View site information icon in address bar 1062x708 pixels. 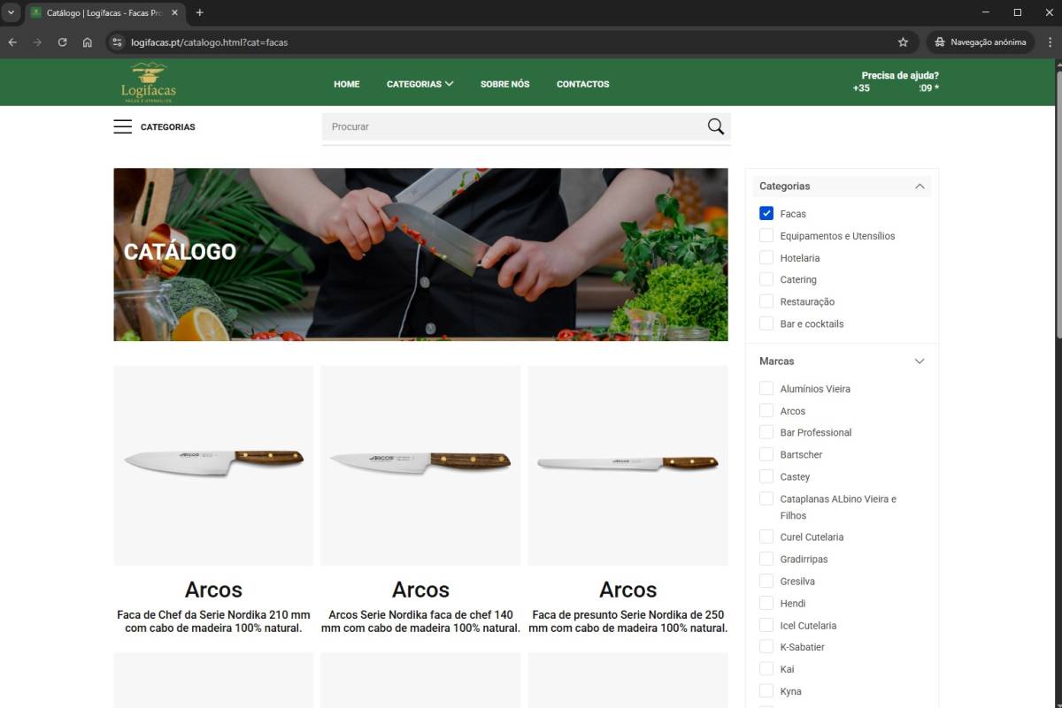point(118,42)
